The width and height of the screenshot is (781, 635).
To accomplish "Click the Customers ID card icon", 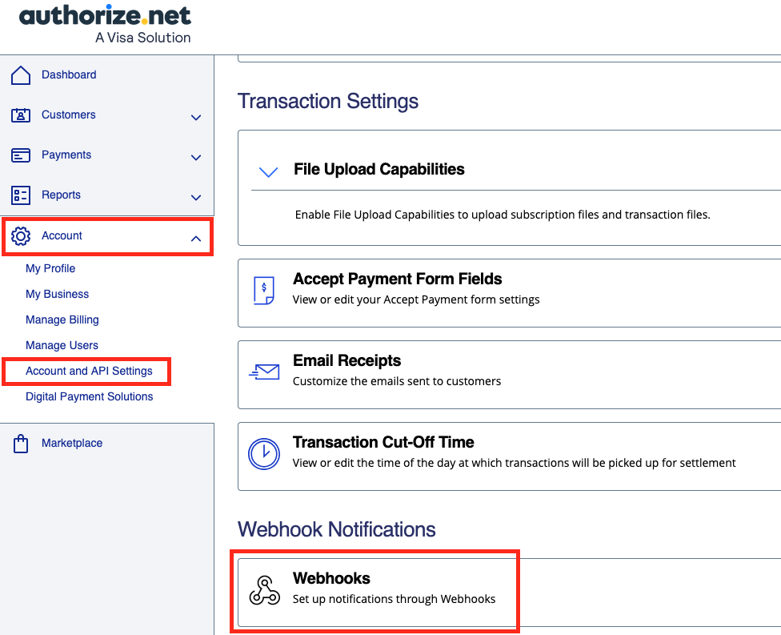I will (x=21, y=115).
